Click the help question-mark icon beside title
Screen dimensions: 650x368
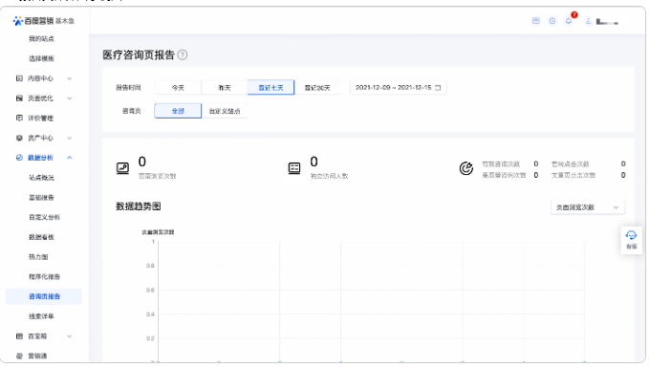183,54
